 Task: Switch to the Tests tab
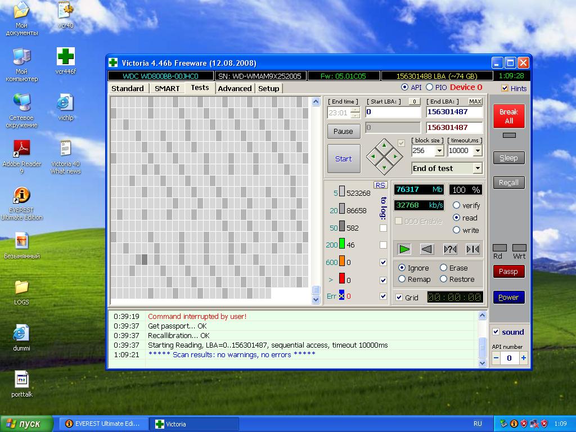tap(200, 87)
